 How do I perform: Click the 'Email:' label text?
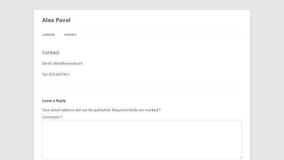click(47, 63)
